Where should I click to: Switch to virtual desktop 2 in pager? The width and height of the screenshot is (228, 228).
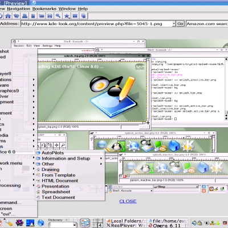[100, 221]
